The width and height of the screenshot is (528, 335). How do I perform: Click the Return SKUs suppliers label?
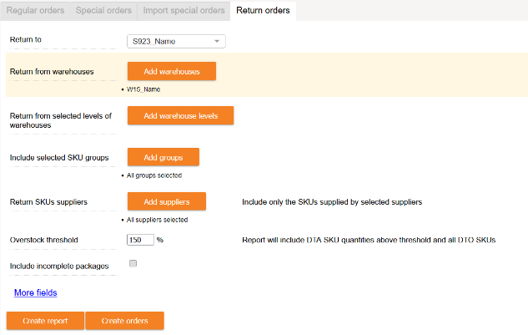[x=48, y=202]
